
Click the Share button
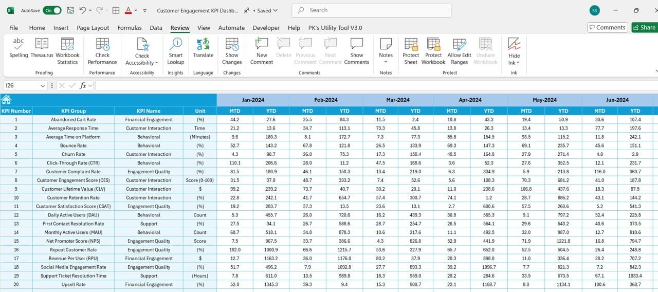pyautogui.click(x=644, y=27)
